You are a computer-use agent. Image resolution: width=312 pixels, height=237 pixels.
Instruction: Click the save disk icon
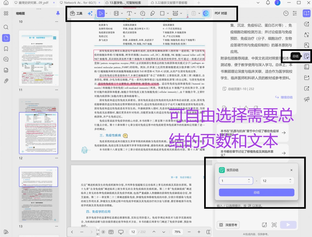pyautogui.click(x=193, y=13)
